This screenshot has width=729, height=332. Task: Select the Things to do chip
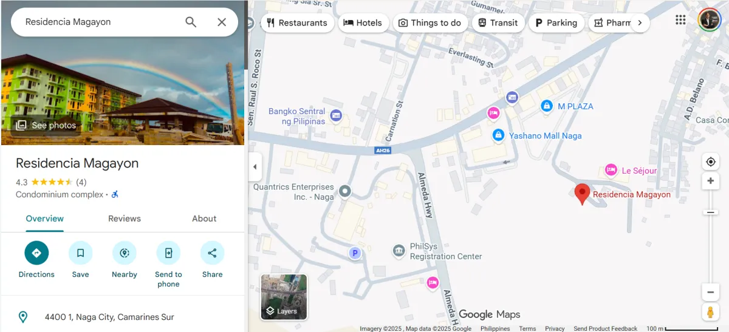(430, 23)
